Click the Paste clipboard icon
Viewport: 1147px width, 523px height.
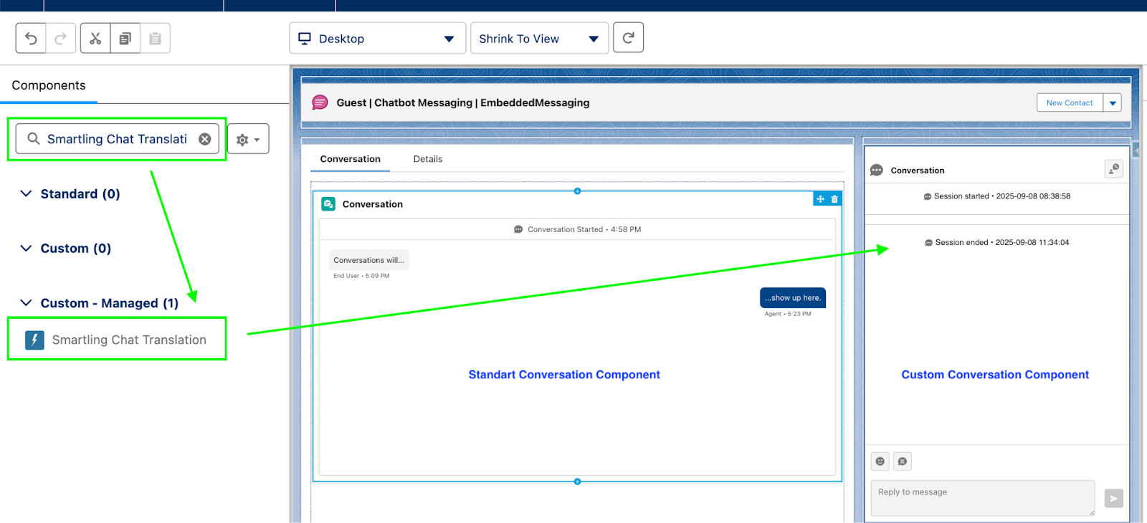click(155, 39)
